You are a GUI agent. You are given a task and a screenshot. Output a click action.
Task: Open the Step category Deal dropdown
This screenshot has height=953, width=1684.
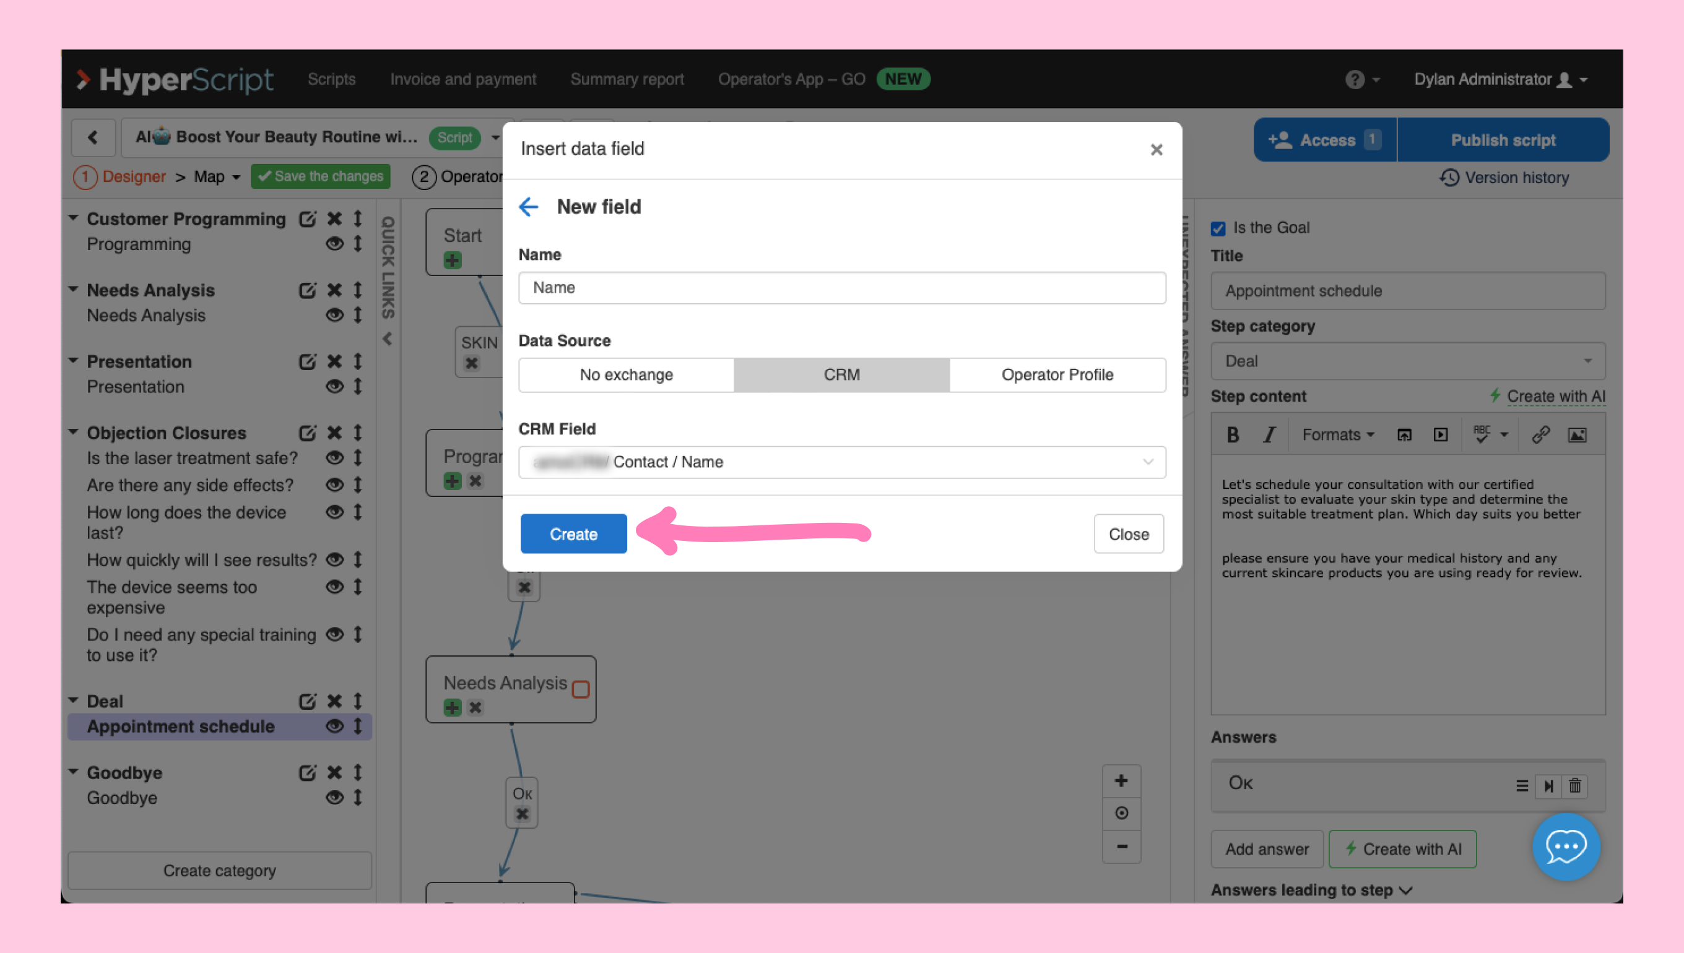(1408, 361)
